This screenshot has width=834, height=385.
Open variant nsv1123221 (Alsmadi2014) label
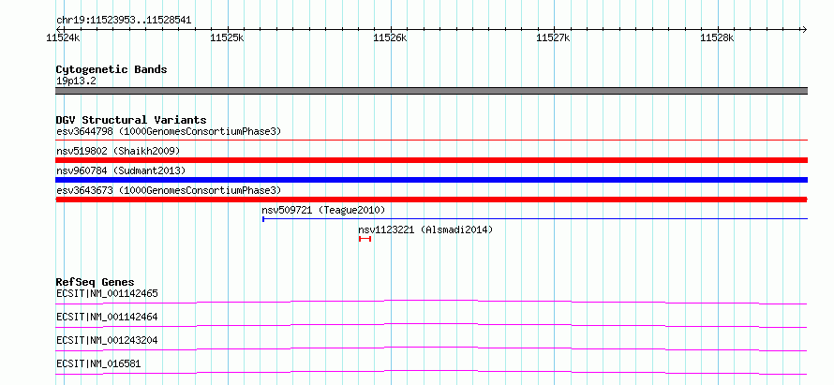[425, 230]
